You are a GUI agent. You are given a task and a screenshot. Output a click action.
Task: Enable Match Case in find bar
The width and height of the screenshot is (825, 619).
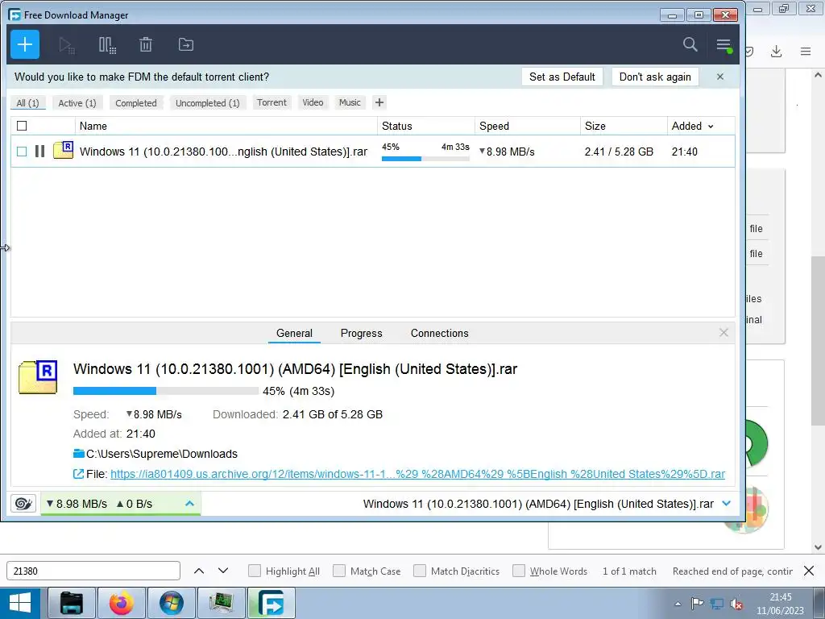339,571
